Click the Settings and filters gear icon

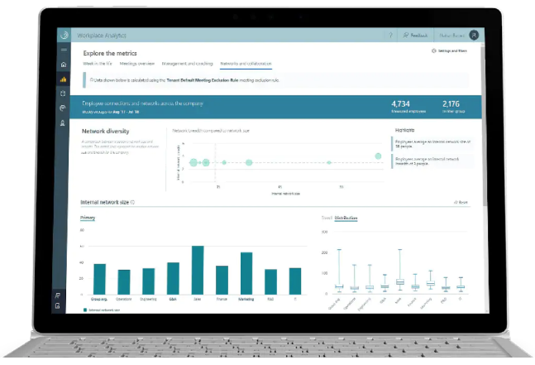tap(434, 50)
